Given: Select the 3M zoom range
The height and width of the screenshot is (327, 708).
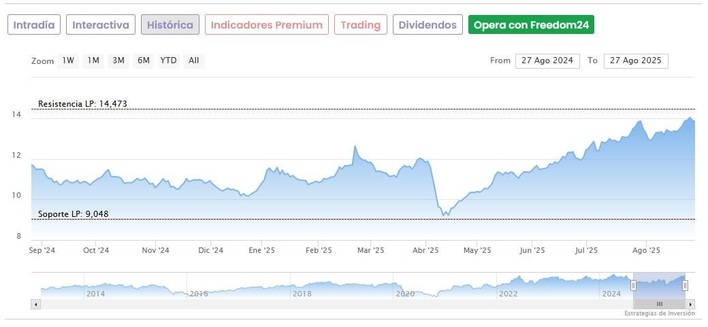Looking at the screenshot, I should pyautogui.click(x=118, y=61).
